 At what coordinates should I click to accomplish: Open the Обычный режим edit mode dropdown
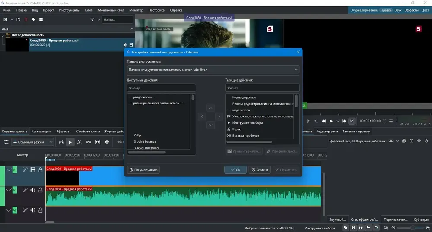[x=32, y=142]
